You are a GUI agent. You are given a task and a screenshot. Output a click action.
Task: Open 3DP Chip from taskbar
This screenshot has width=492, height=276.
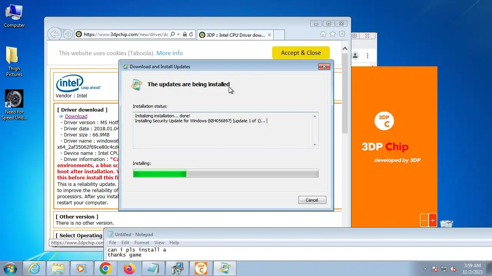pyautogui.click(x=201, y=268)
